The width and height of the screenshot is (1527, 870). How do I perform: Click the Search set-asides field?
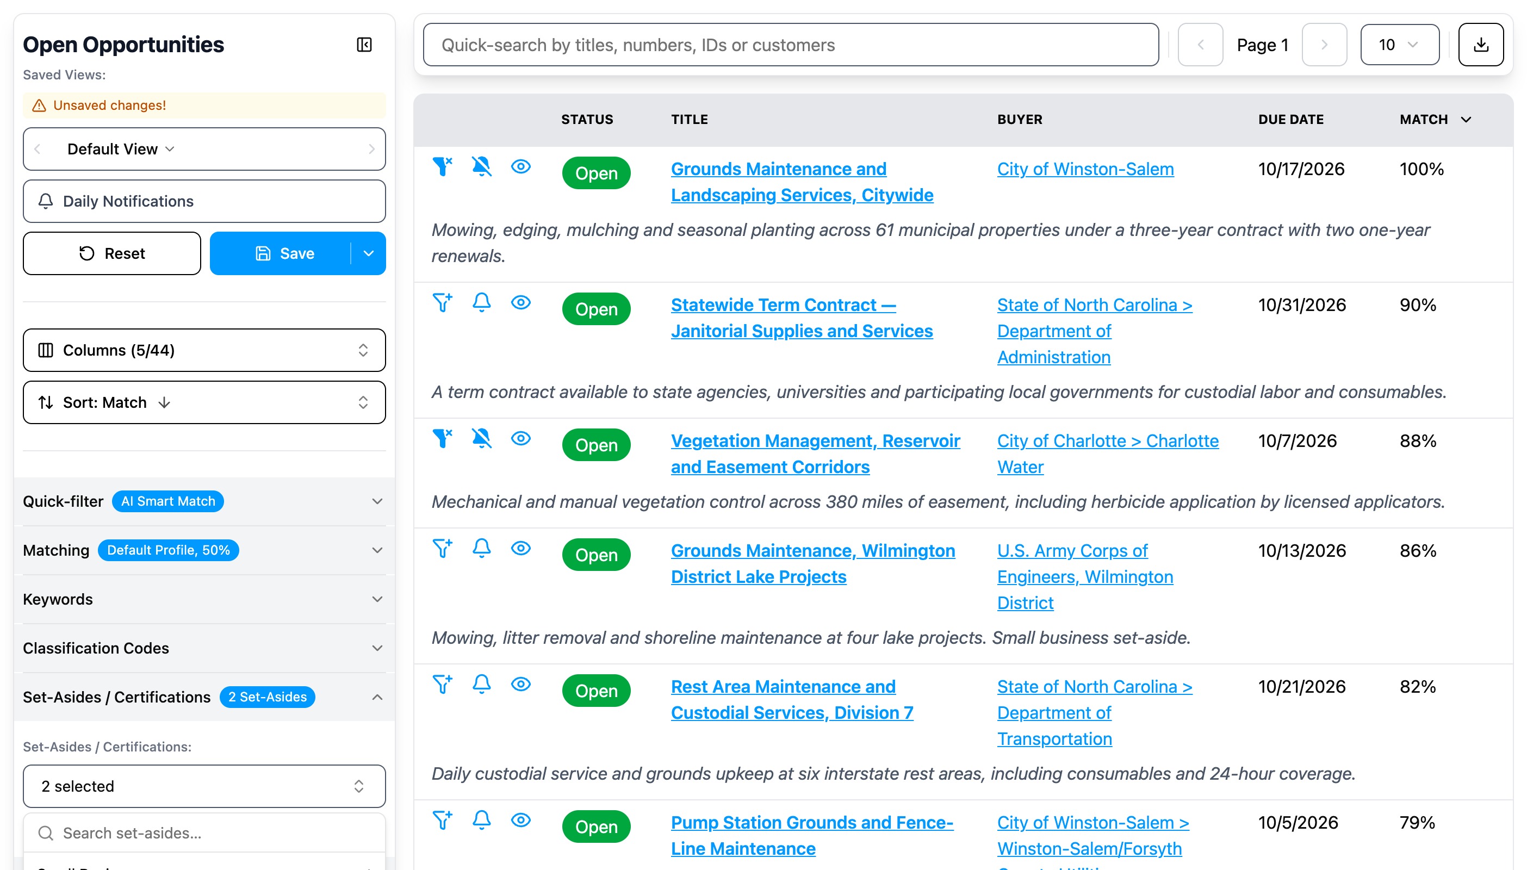(204, 833)
